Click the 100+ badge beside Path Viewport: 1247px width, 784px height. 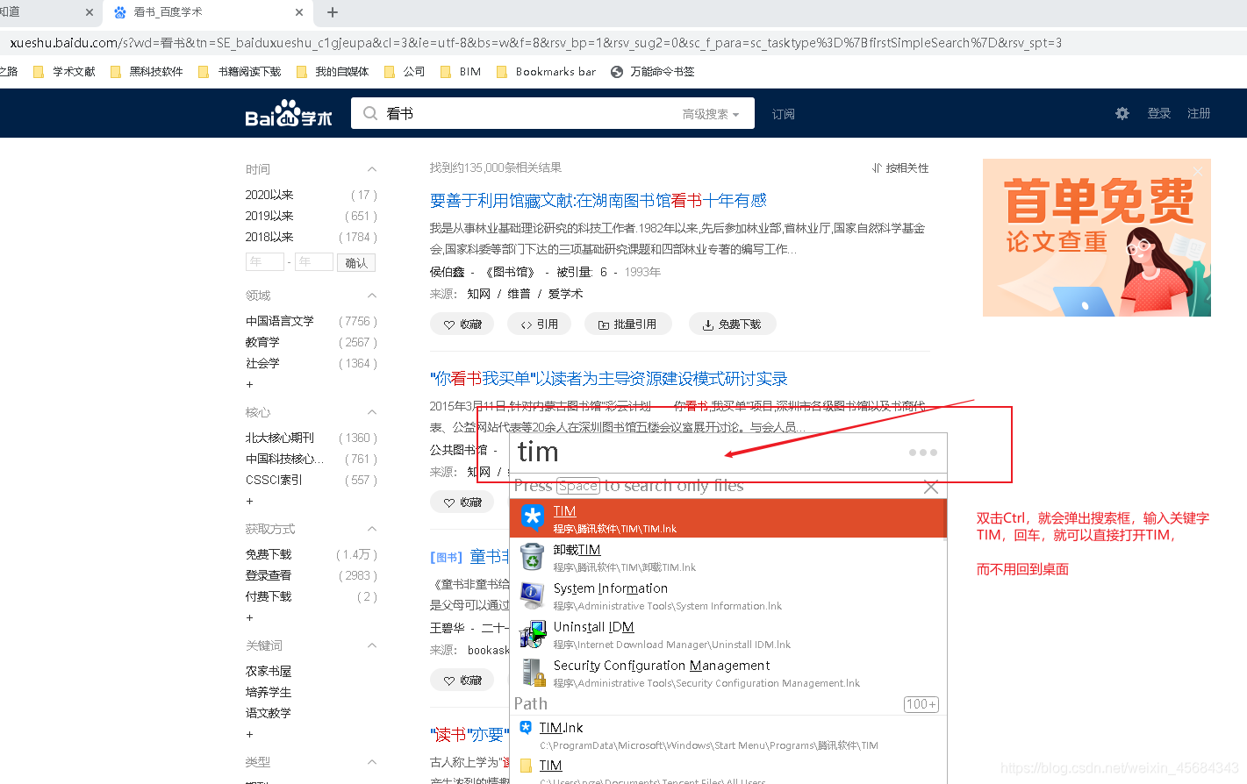[921, 704]
